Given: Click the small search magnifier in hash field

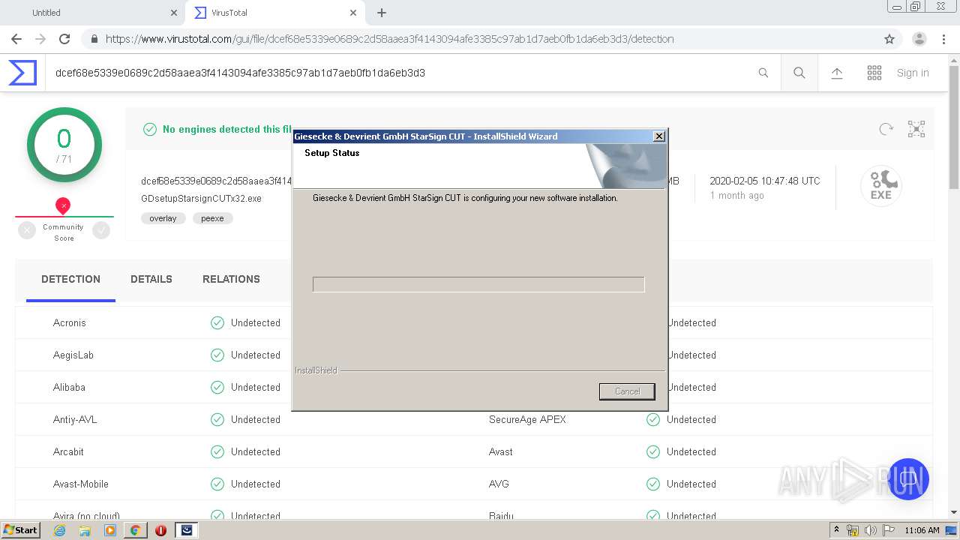Looking at the screenshot, I should (x=763, y=73).
